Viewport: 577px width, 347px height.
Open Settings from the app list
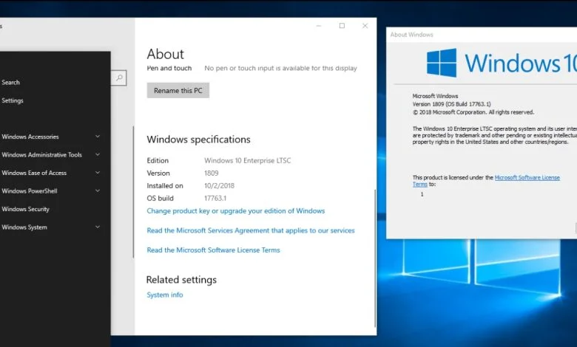13,100
